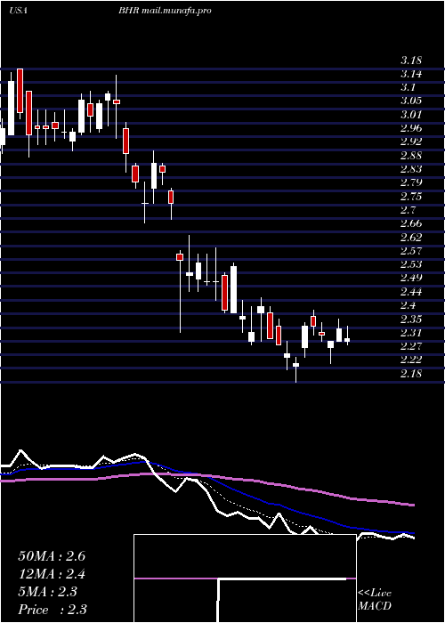Click the 3.01 price axis label
The image size is (445, 623).
(x=411, y=115)
